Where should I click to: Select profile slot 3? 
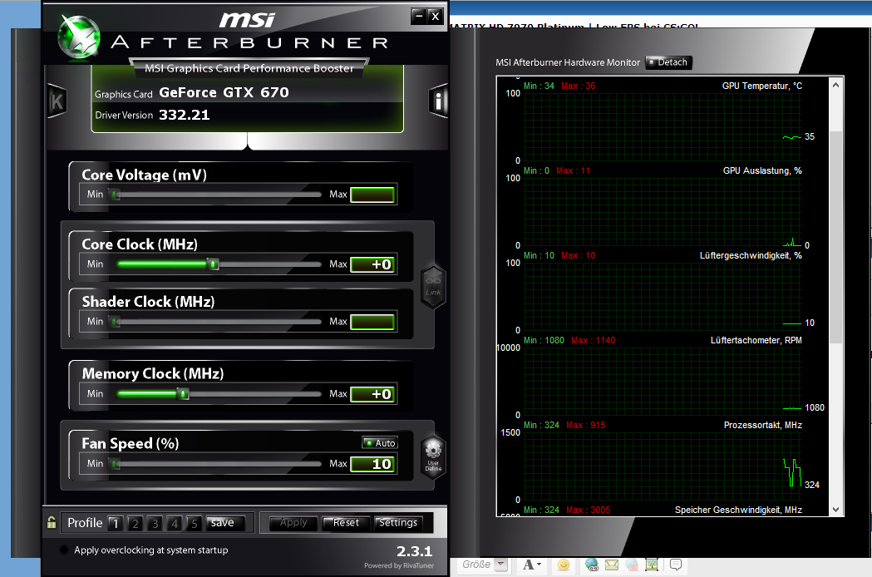point(155,523)
